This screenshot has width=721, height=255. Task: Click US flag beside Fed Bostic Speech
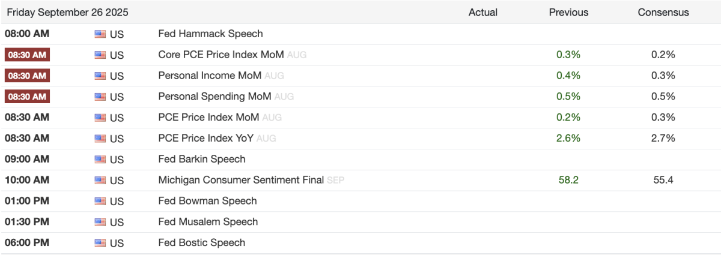100,243
